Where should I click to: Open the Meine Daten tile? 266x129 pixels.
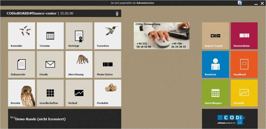(108, 64)
